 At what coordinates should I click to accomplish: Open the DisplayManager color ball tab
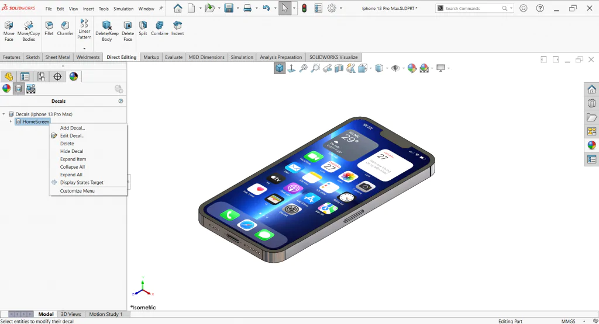(x=74, y=76)
